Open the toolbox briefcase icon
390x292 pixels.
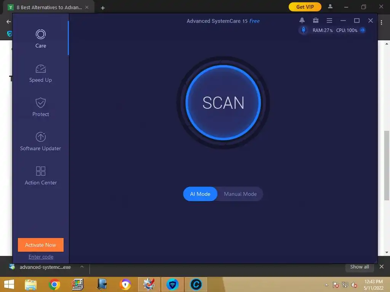point(316,21)
